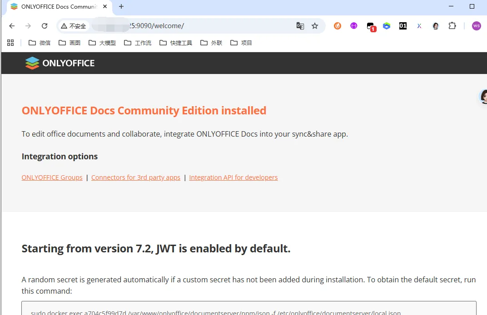
Task: Open the 画图 bookmark folder
Action: tap(70, 43)
